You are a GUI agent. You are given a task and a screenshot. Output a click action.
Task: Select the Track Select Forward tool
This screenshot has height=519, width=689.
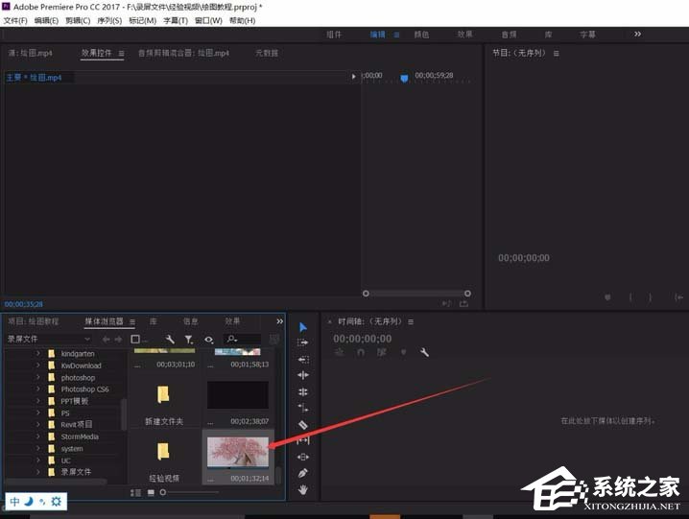coord(302,342)
